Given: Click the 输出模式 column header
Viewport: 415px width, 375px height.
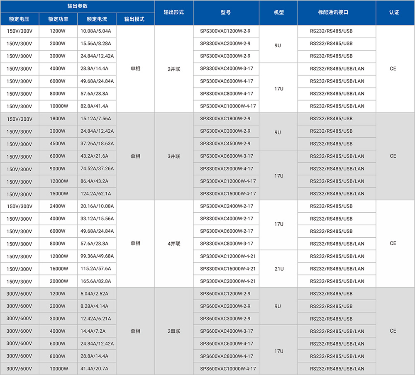Looking at the screenshot, I should pyautogui.click(x=135, y=19).
